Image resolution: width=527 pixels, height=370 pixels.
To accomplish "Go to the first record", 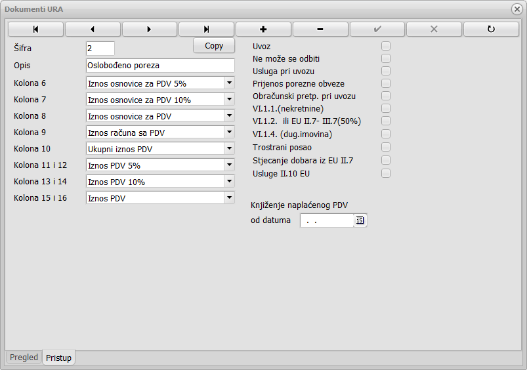I will click(x=35, y=30).
